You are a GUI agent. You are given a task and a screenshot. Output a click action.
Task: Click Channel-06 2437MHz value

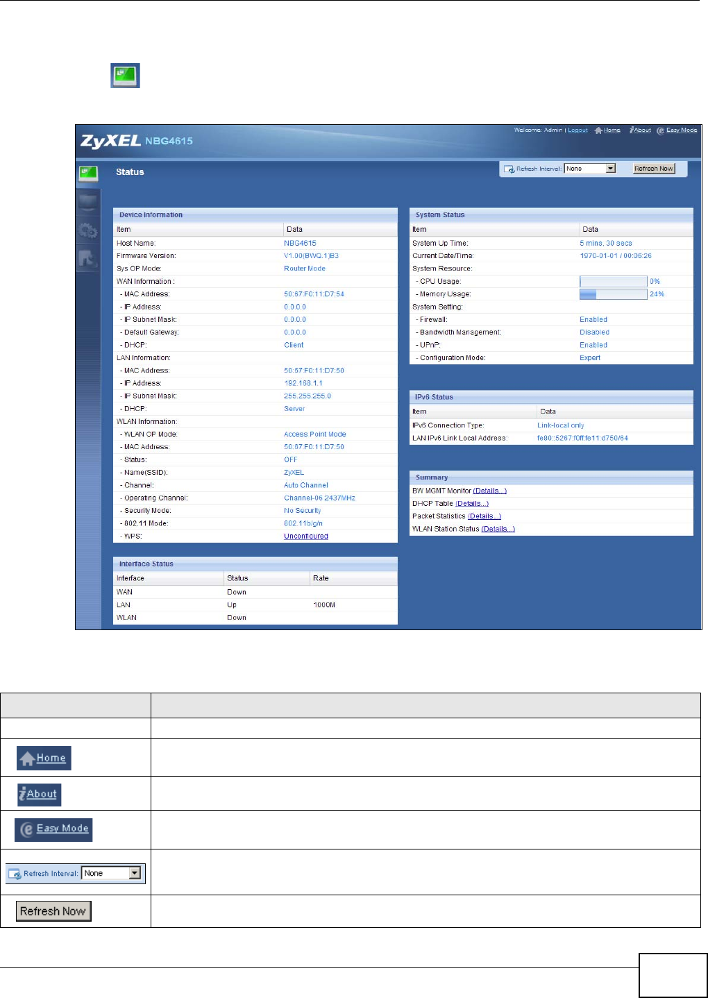[319, 498]
